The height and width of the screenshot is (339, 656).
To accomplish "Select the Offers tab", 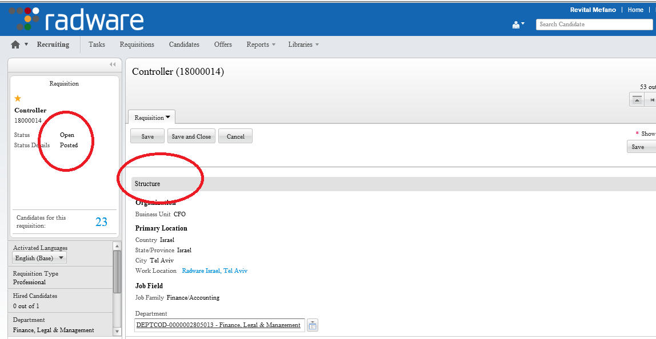I will point(223,44).
